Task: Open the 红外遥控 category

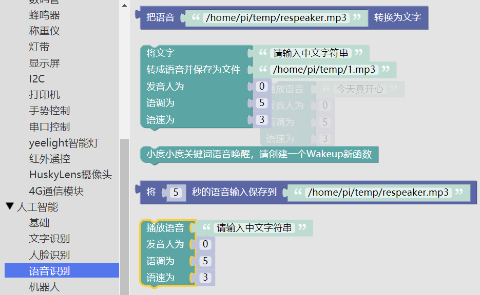Action: click(x=49, y=159)
